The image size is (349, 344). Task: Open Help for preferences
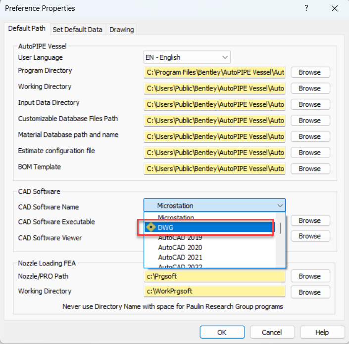pyautogui.click(x=322, y=332)
